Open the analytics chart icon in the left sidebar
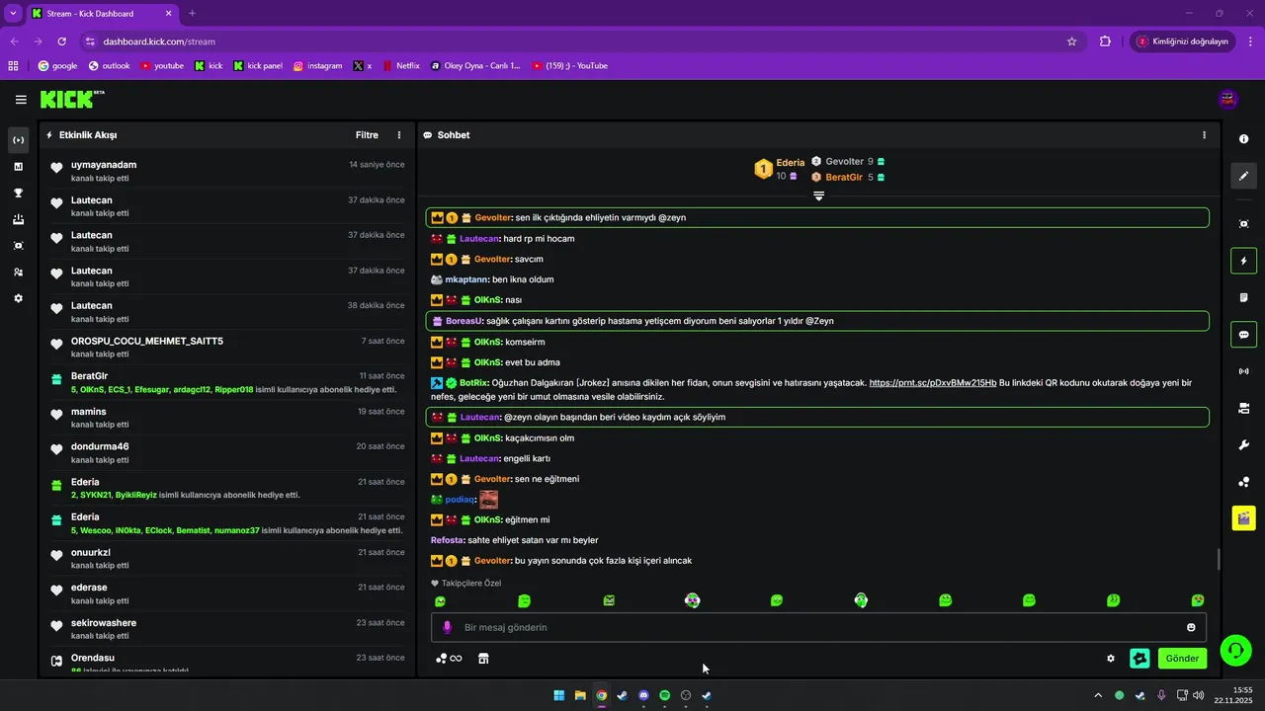Image resolution: width=1265 pixels, height=711 pixels. (18, 166)
